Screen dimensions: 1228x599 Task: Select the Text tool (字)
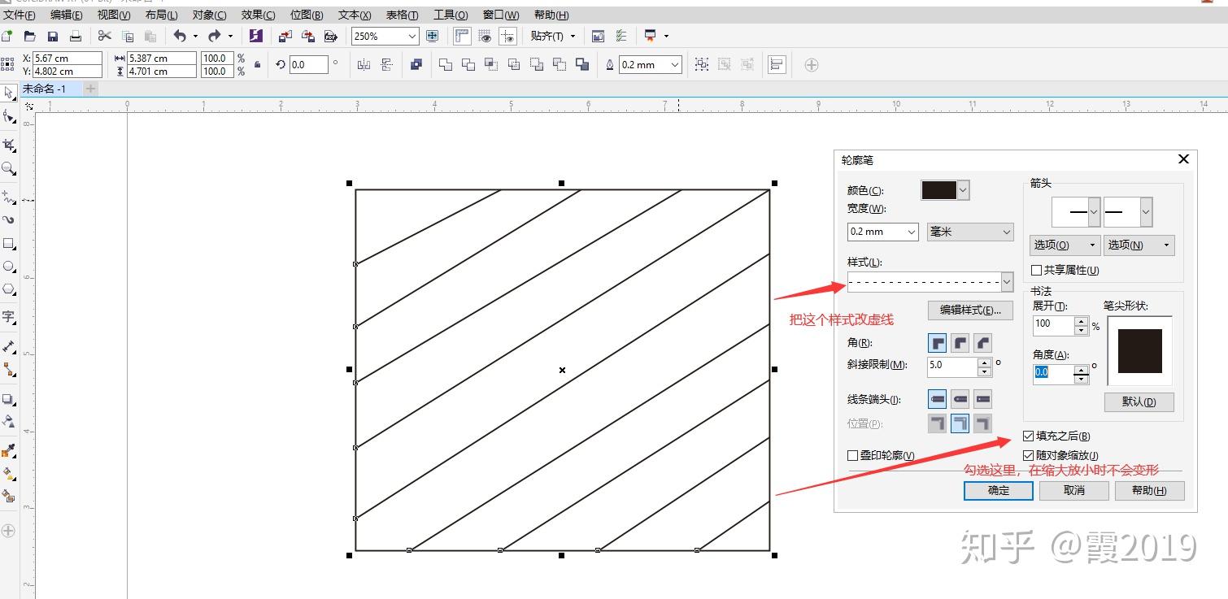pos(9,317)
